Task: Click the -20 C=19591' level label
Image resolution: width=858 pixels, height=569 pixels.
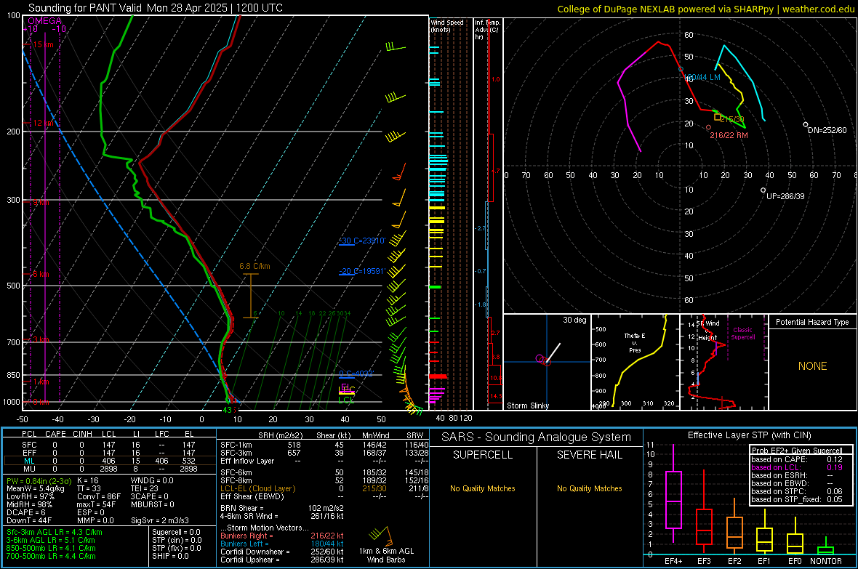Action: point(361,271)
